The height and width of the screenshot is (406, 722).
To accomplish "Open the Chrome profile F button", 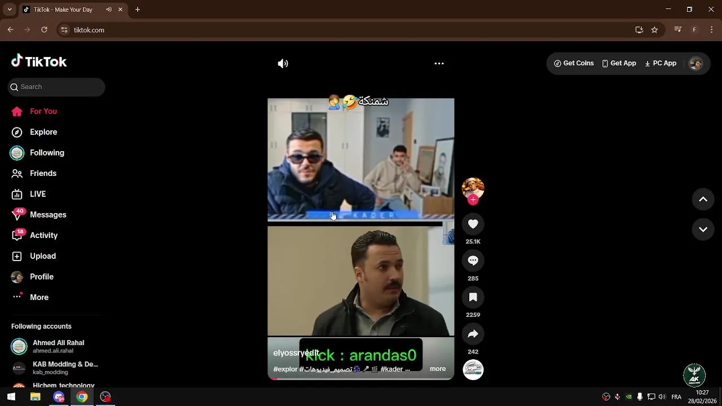I will pos(694,30).
